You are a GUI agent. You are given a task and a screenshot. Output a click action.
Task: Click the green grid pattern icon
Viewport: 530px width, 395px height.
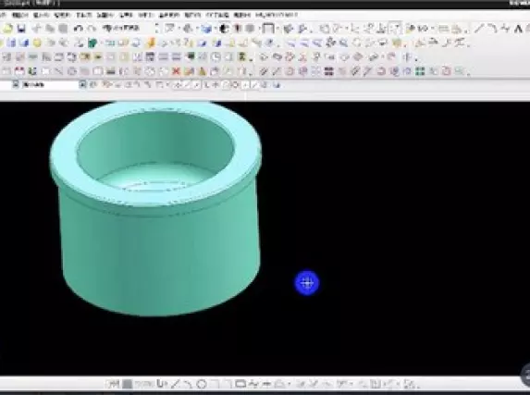pos(420,71)
